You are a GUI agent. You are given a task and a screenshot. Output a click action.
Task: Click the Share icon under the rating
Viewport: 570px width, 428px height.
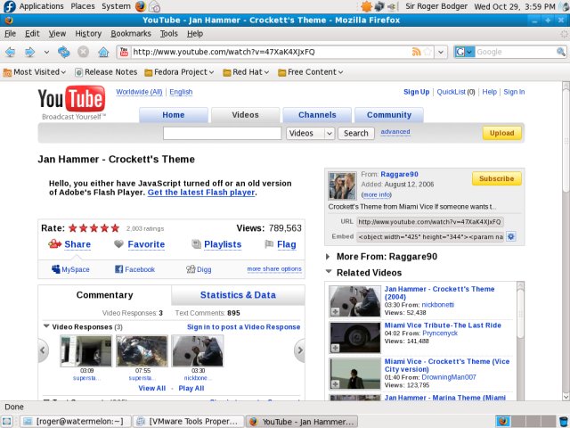(x=55, y=243)
